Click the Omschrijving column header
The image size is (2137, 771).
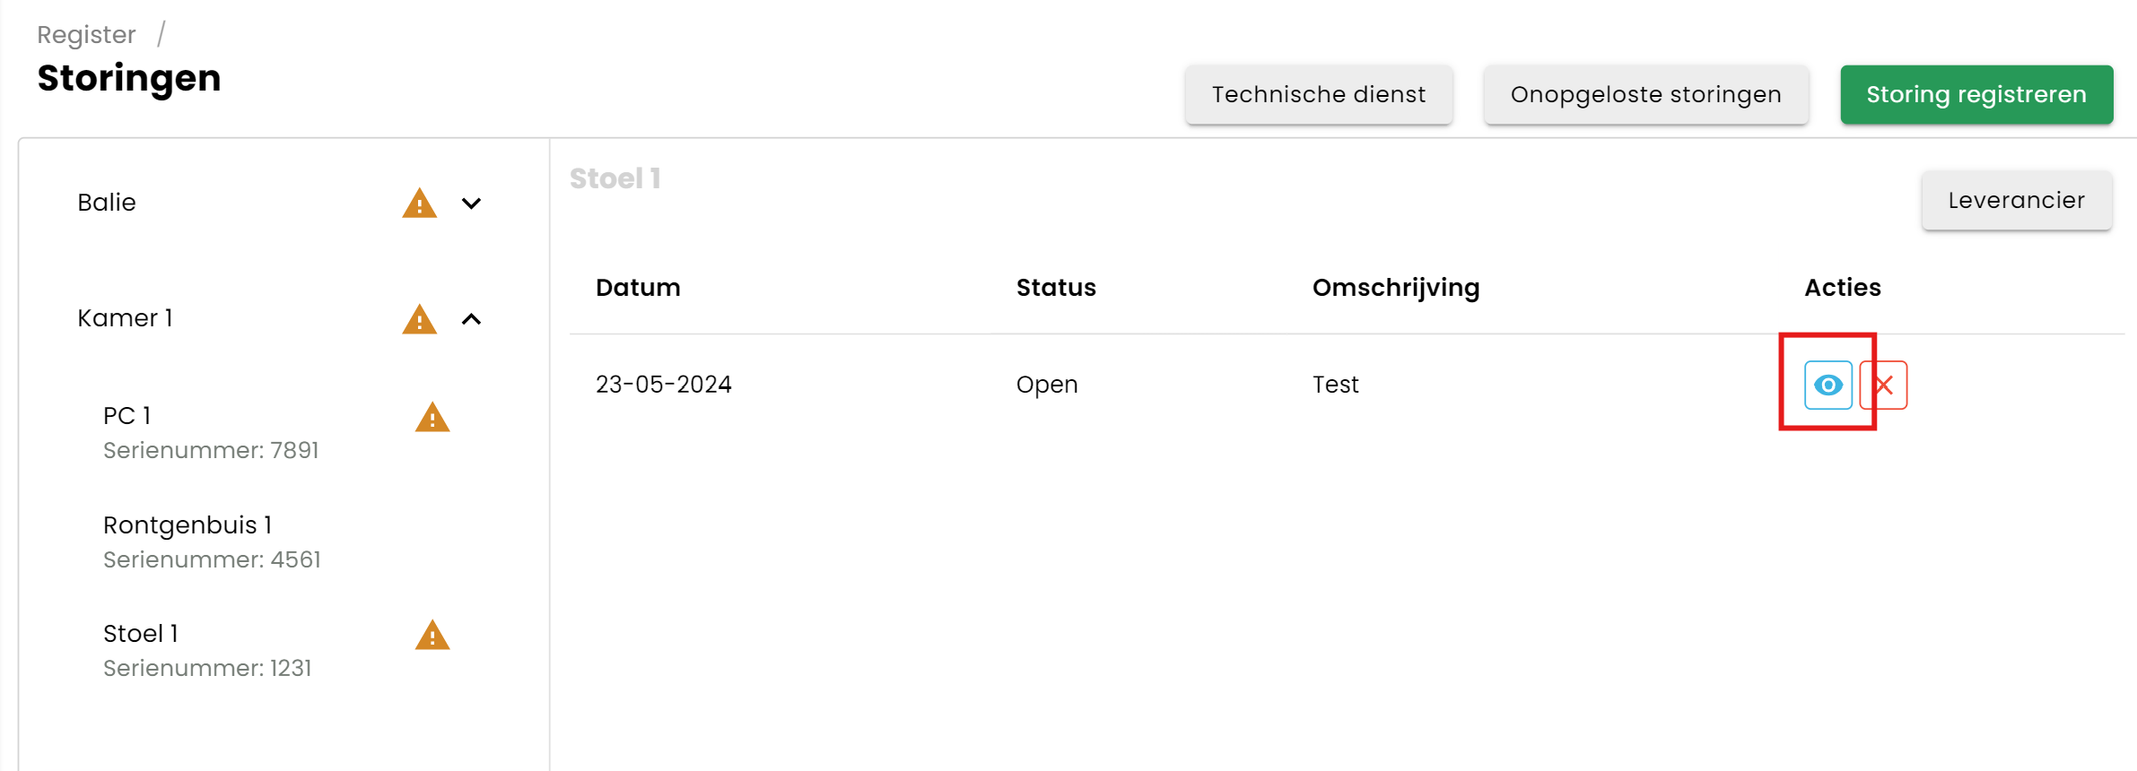pos(1396,288)
